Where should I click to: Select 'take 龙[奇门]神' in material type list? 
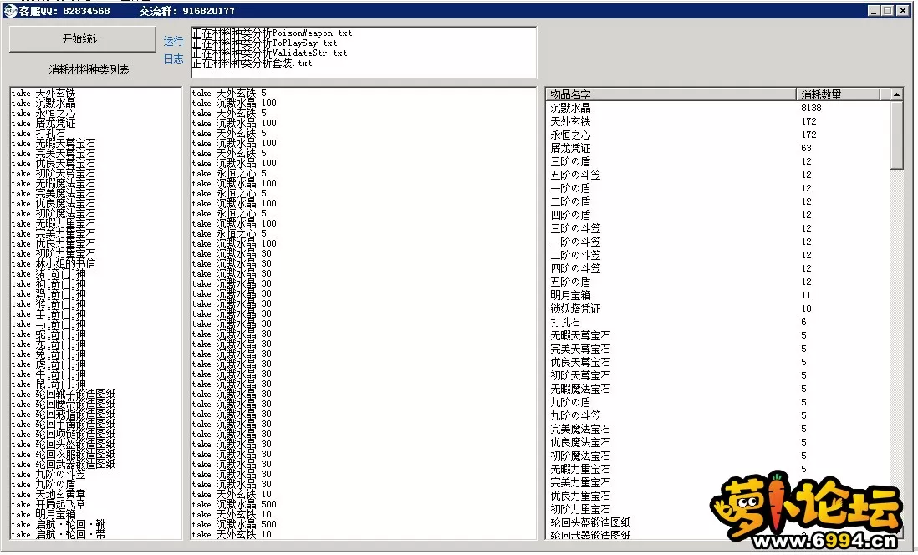pos(48,344)
